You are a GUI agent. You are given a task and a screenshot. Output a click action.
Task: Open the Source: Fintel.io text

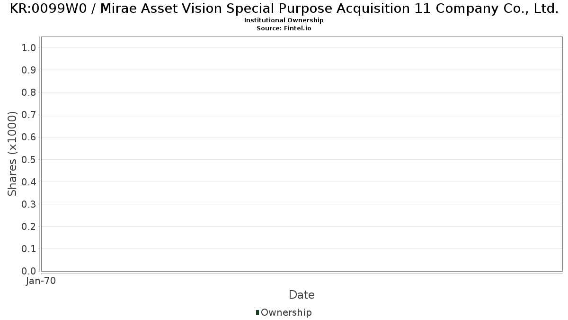point(284,28)
